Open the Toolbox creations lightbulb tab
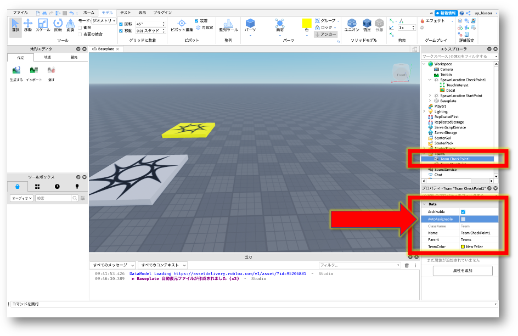The height and width of the screenshot is (336, 518). point(77,187)
